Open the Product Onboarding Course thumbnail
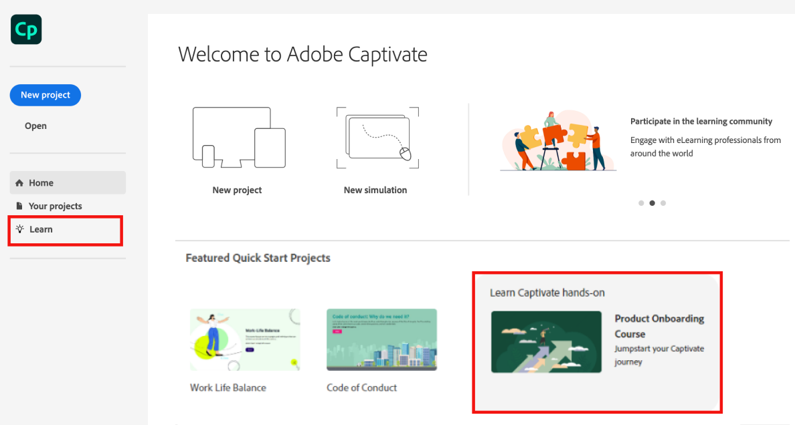This screenshot has width=795, height=425. pos(546,341)
